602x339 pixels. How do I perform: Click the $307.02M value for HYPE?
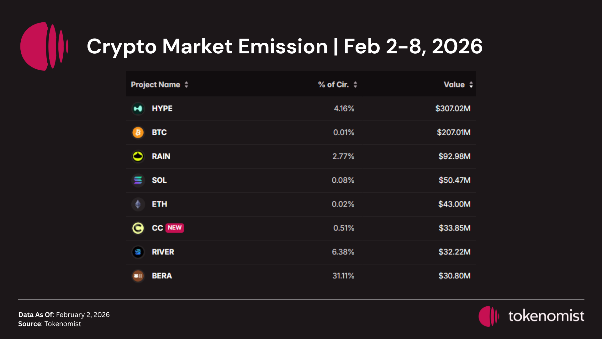coord(453,109)
